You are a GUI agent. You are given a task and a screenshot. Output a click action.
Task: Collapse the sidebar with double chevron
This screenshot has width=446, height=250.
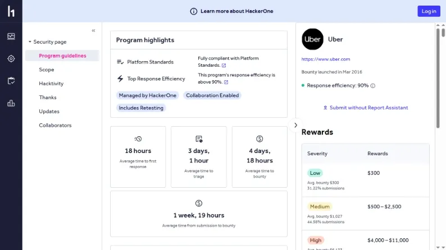coord(93,31)
